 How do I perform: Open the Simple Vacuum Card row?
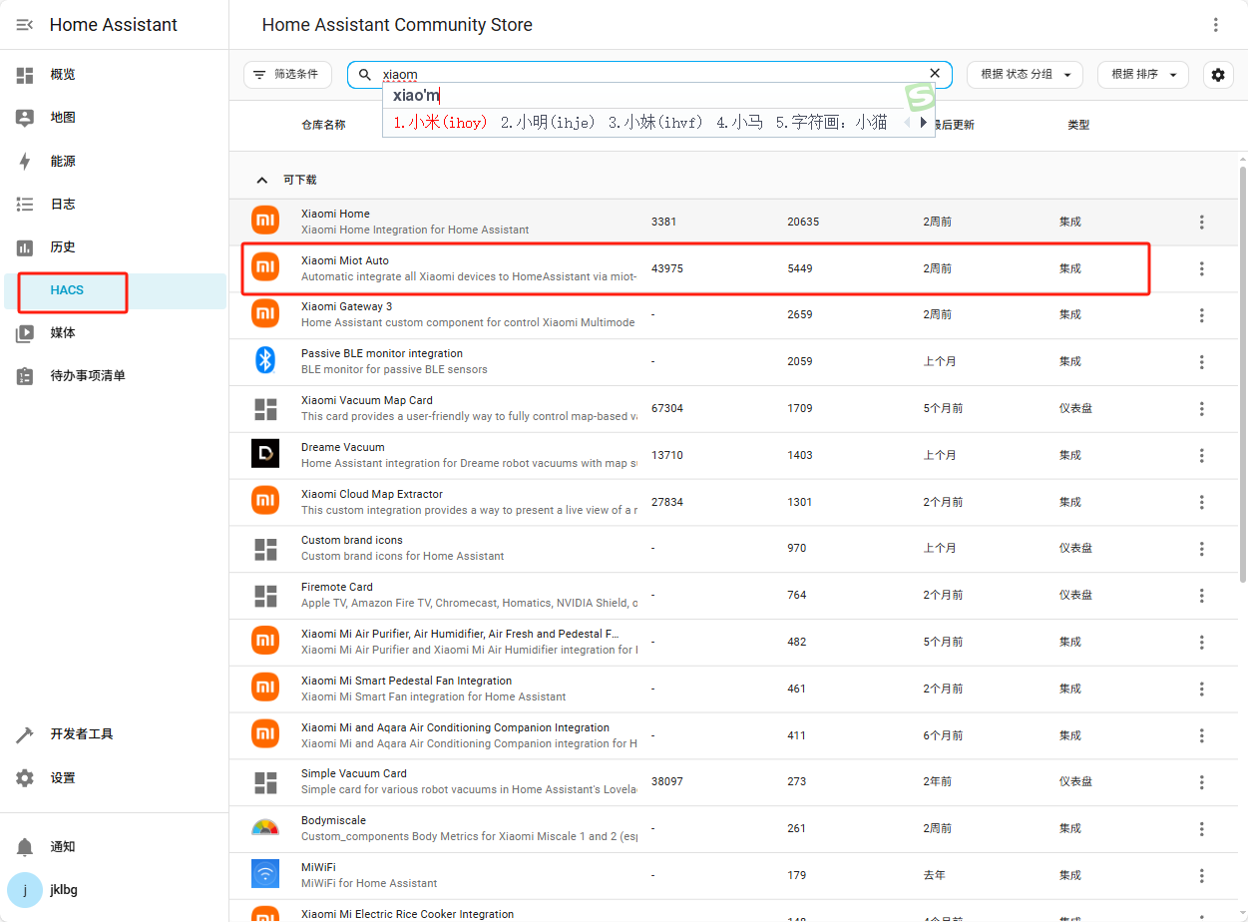[733, 782]
